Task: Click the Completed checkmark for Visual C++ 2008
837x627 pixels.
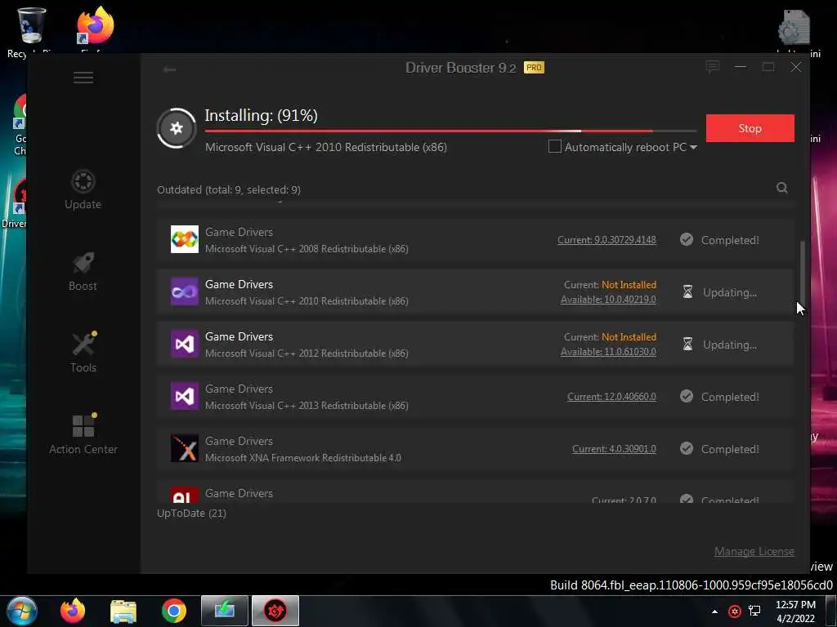Action: (x=687, y=240)
